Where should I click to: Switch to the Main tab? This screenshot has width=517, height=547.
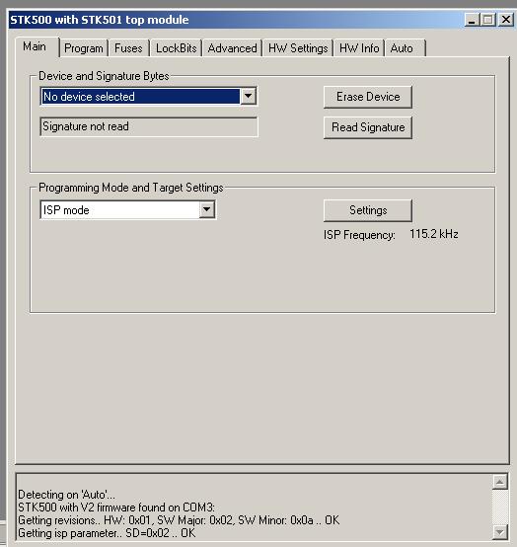37,46
